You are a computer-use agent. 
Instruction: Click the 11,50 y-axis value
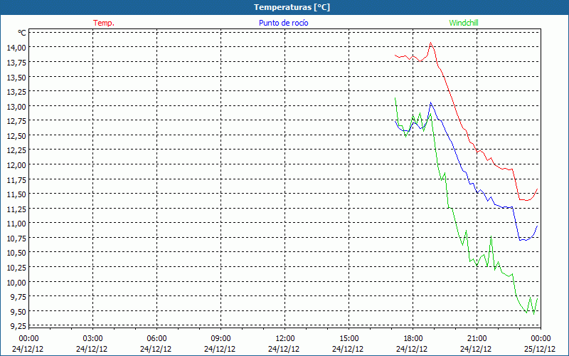click(16, 194)
